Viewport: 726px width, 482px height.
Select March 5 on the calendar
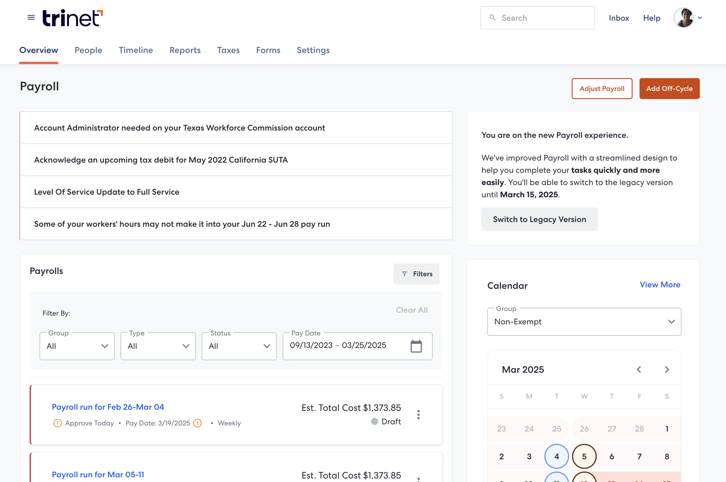click(584, 456)
